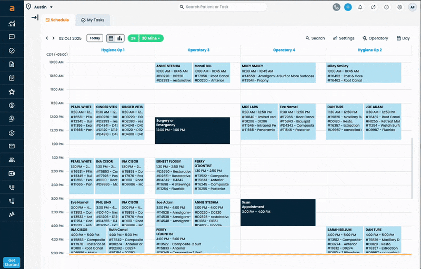
Task: Open the analytics chart sidebar icon
Action: [x=12, y=24]
